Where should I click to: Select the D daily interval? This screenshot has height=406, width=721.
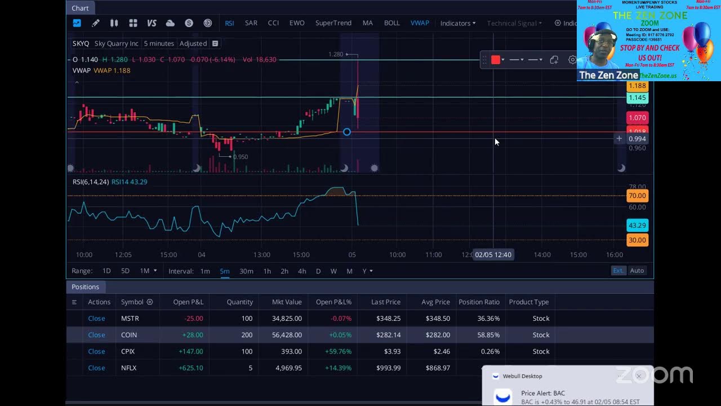tap(318, 271)
